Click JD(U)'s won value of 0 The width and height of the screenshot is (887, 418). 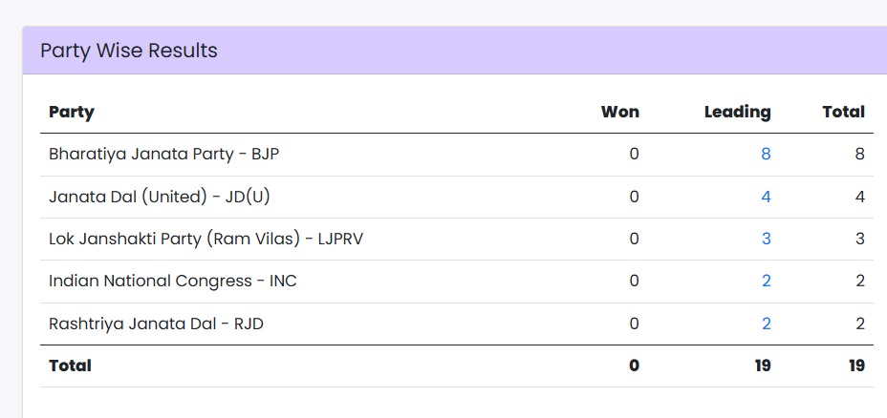click(634, 197)
